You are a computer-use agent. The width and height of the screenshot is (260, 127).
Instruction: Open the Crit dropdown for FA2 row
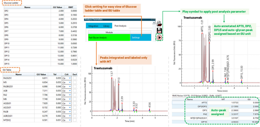point(67,95)
